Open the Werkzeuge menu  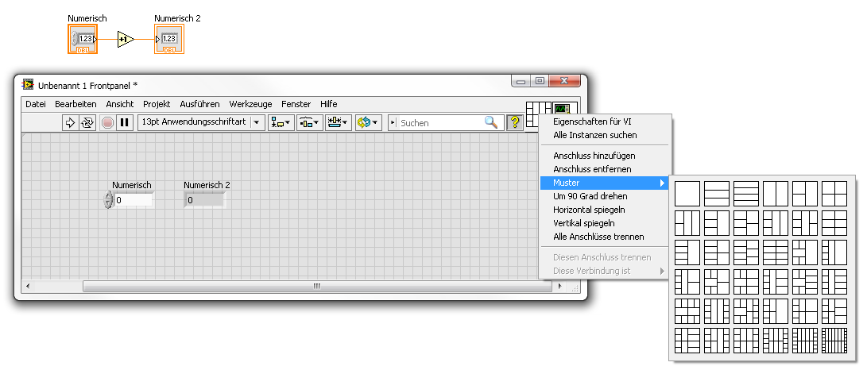pos(250,104)
